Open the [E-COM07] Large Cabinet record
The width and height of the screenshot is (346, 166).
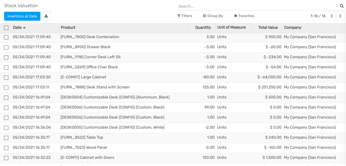click(x=83, y=77)
